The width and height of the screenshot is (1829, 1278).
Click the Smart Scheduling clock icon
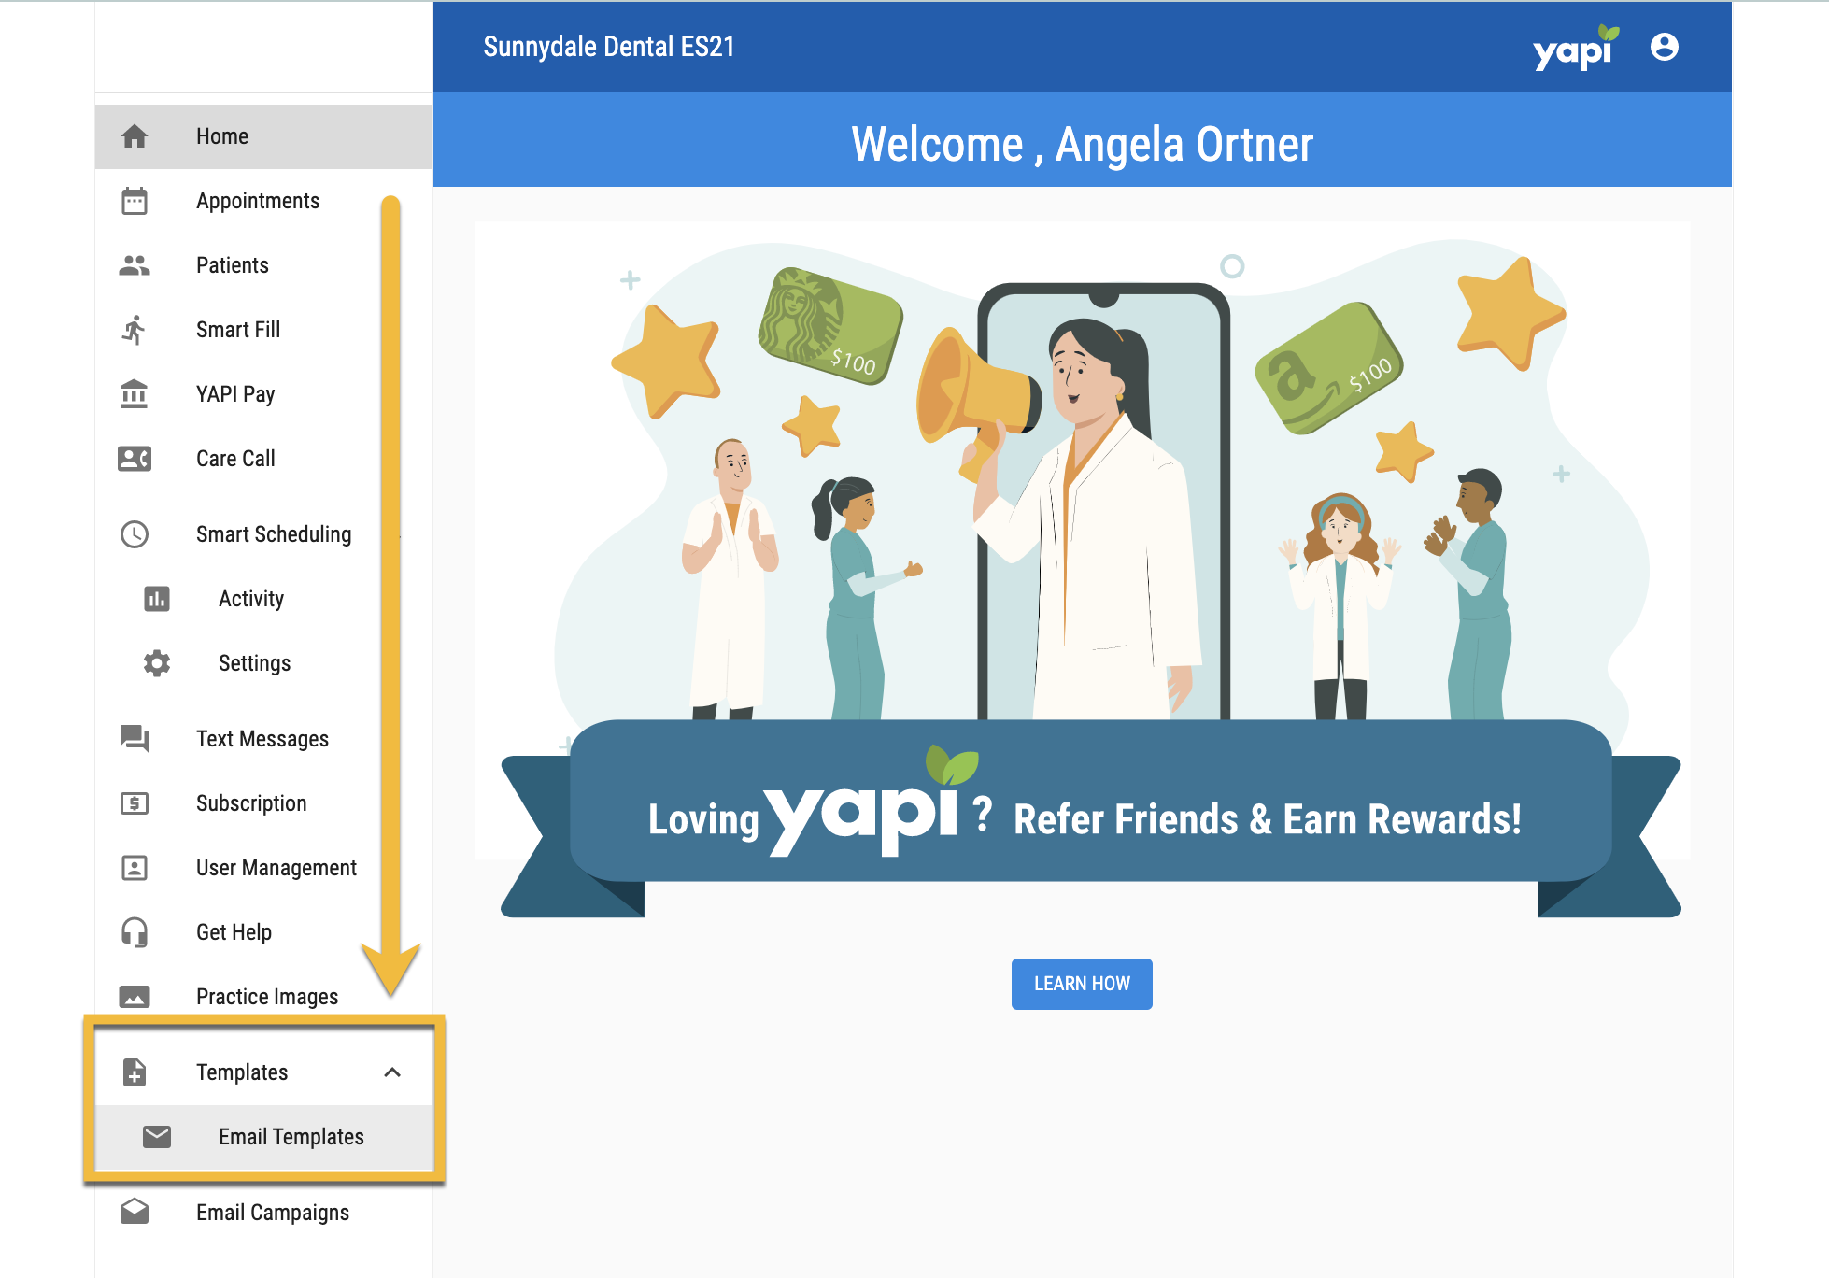135,534
